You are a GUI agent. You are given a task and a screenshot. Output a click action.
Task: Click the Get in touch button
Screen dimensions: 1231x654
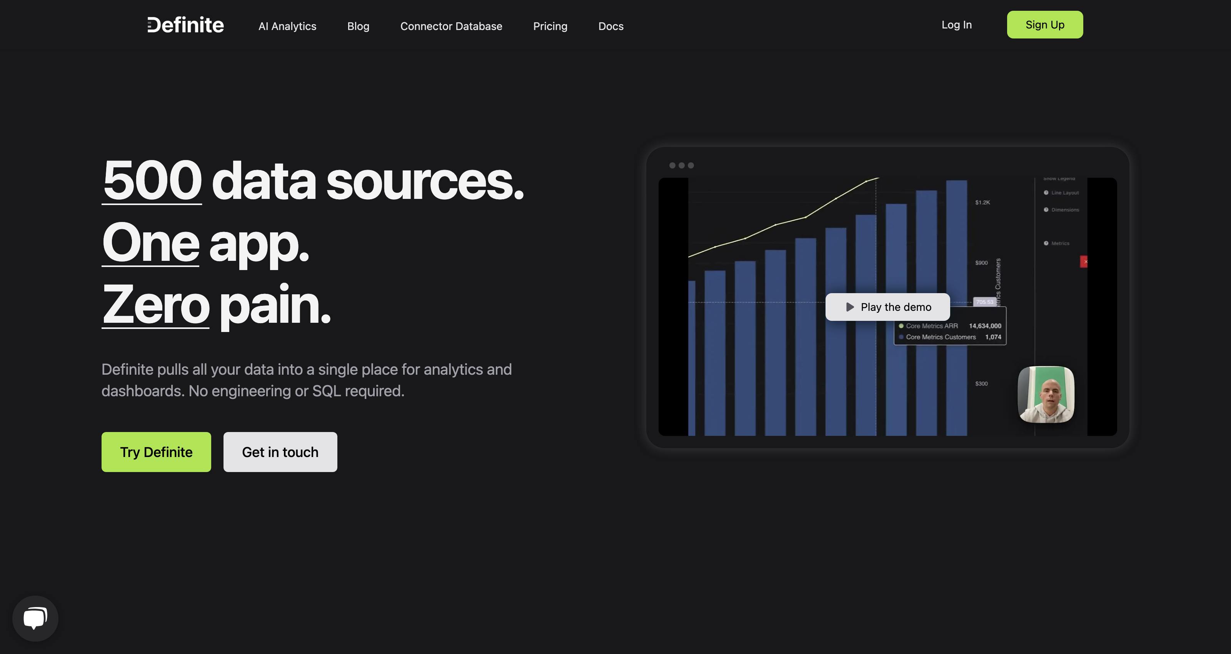(280, 452)
